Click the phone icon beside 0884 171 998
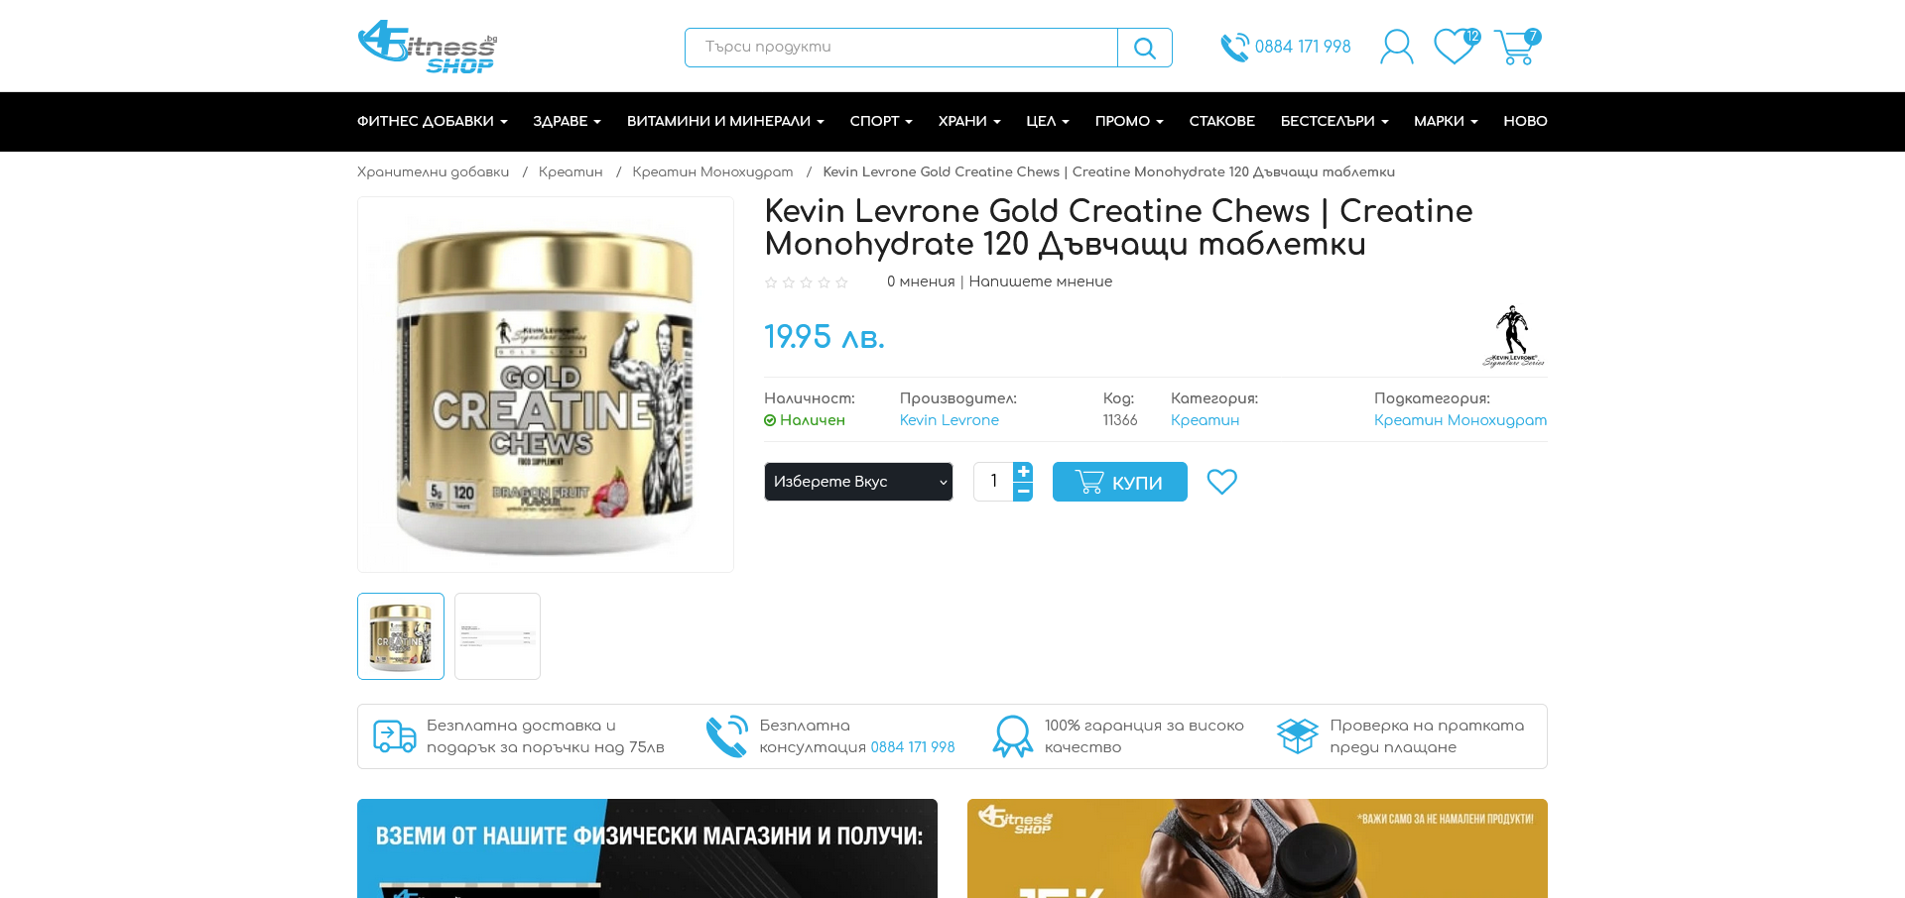This screenshot has height=898, width=1905. [1234, 48]
